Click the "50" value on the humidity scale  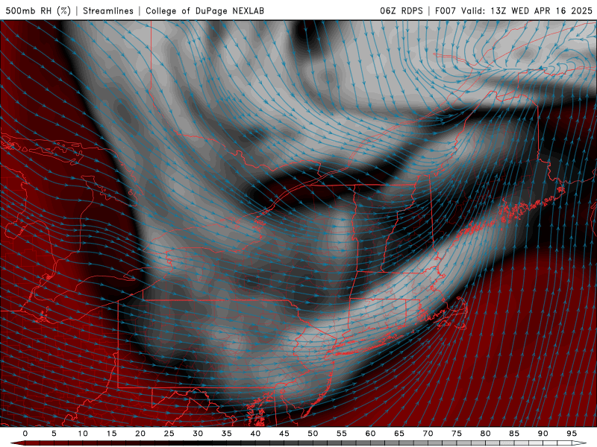point(313,434)
